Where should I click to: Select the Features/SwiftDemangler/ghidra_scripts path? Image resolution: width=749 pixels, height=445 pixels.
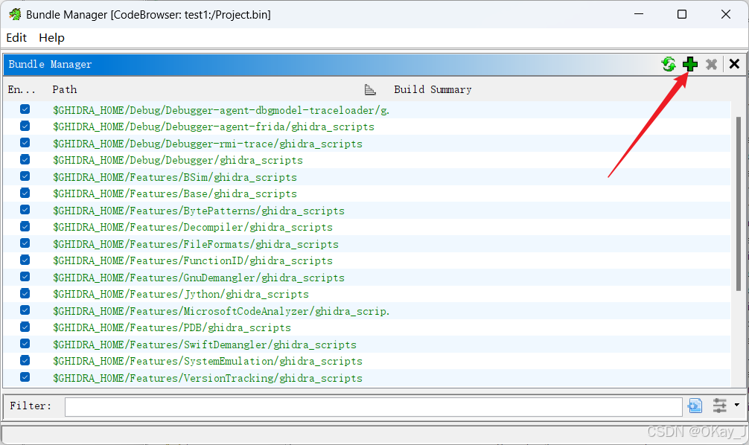point(205,345)
